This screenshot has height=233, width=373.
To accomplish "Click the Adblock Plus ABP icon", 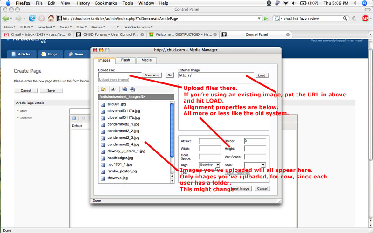I will pos(366,19).
